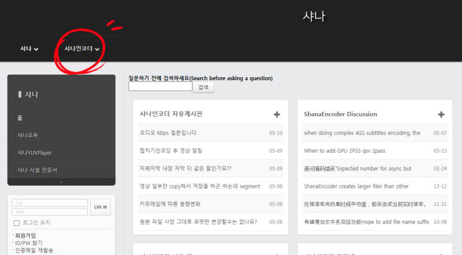This screenshot has width=462, height=255.
Task: Click the plus icon for ShanaEncoder Discussion
Action: click(441, 114)
